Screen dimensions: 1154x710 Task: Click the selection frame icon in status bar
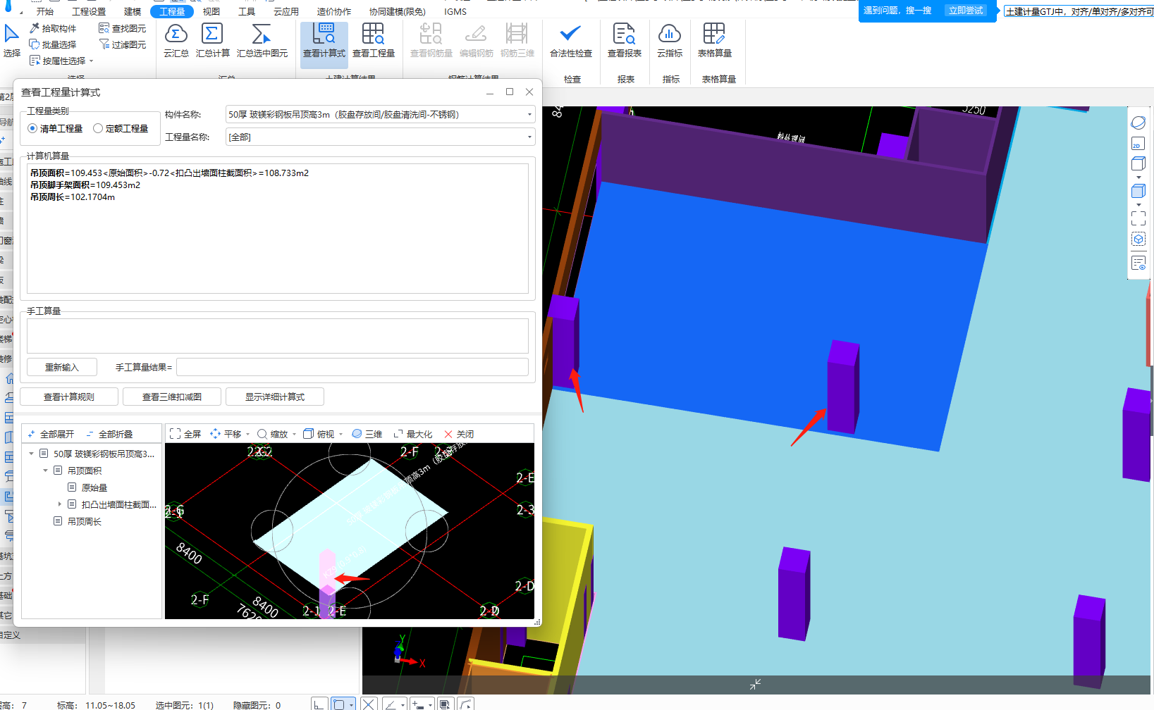pyautogui.click(x=343, y=704)
